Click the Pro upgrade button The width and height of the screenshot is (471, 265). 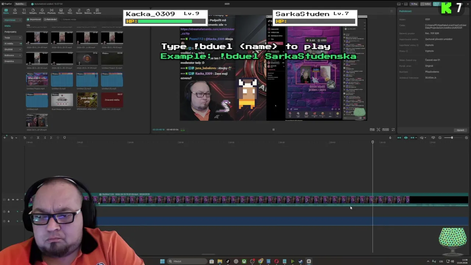click(414, 4)
